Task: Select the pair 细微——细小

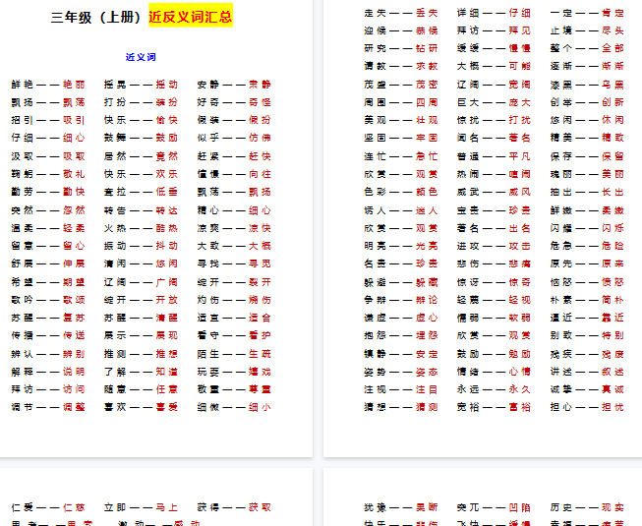Action: pos(234,407)
